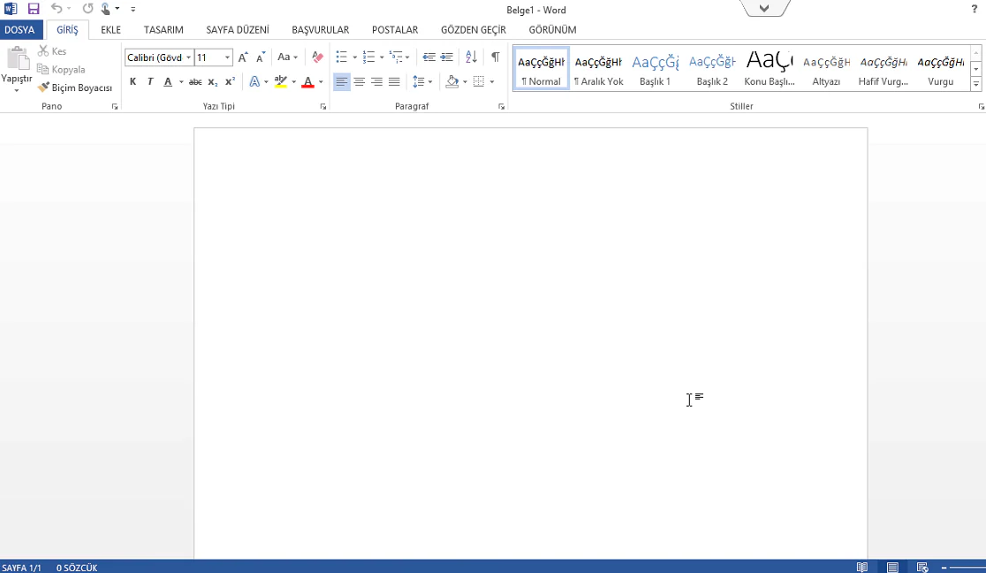
Task: Toggle show paragraph marks (¶)
Action: coord(495,57)
